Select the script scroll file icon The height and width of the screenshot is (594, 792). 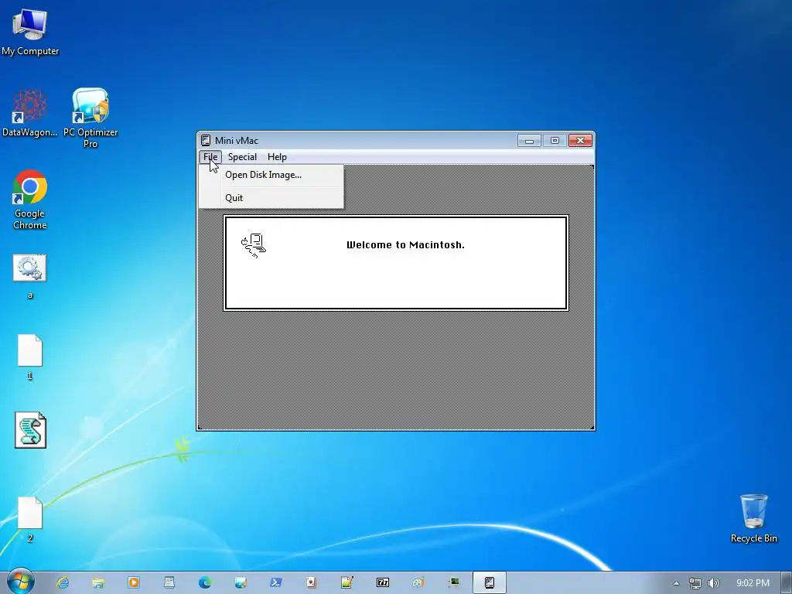[30, 430]
